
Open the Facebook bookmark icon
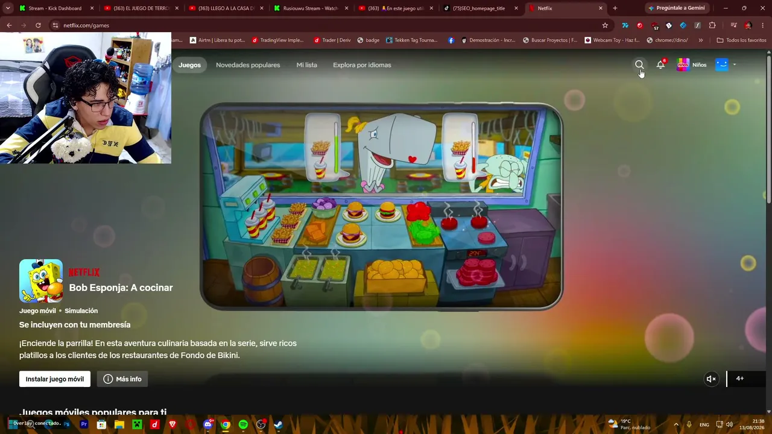[x=451, y=40]
